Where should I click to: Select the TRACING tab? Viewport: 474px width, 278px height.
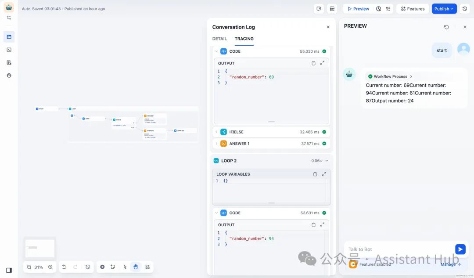244,39
